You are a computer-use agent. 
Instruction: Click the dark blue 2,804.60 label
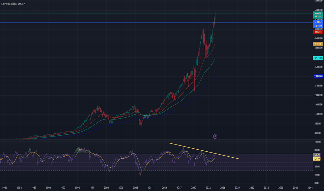coord(318,76)
